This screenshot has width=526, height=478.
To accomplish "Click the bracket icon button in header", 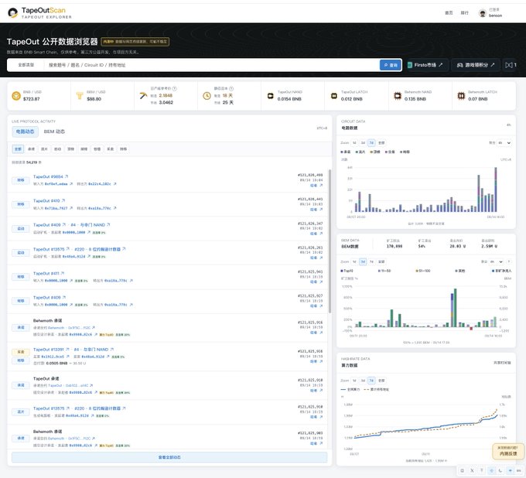I will pos(511,65).
